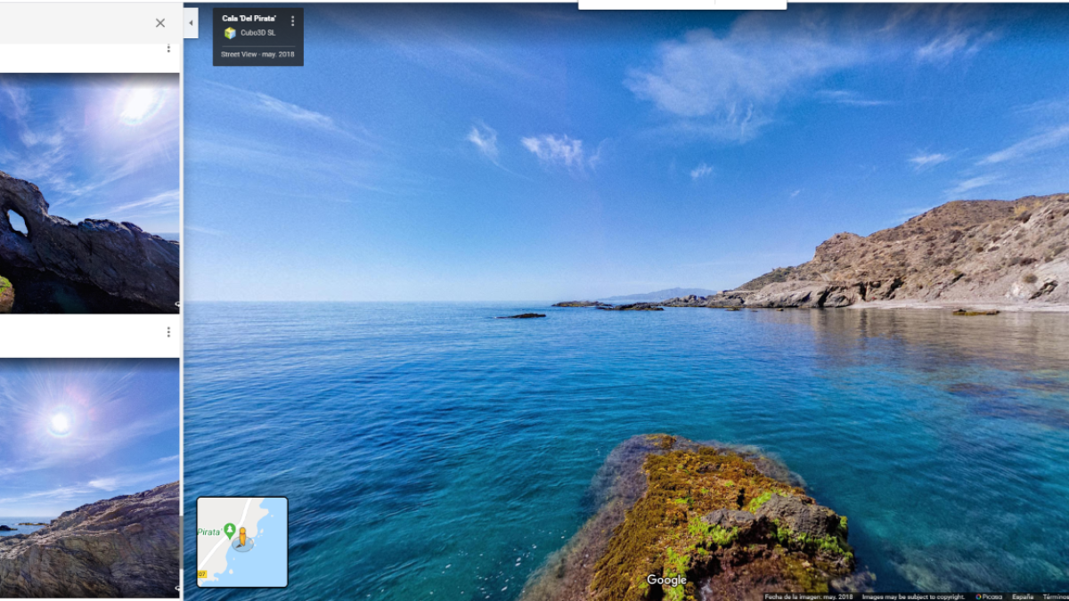The image size is (1069, 601).
Task: Click the España link in the footer
Action: click(x=1023, y=597)
